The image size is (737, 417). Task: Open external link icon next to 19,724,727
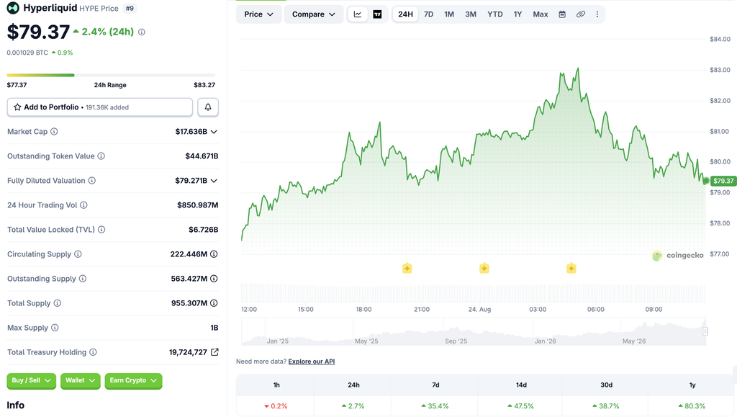coord(214,352)
